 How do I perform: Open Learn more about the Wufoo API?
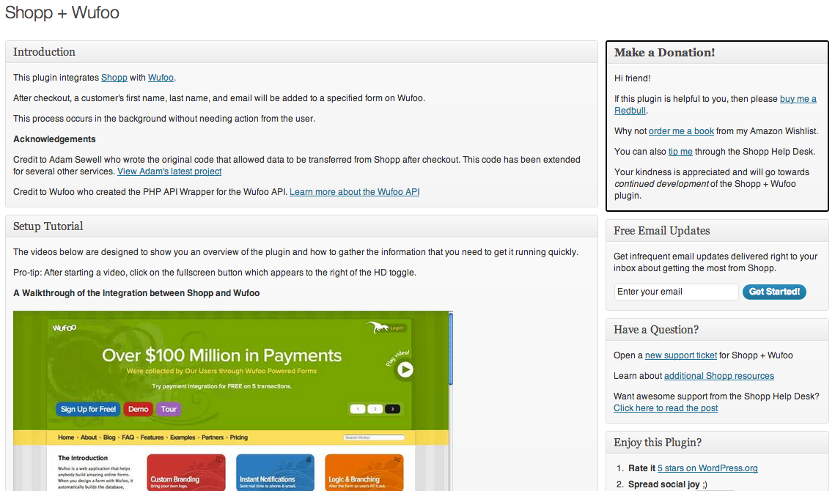pos(355,192)
